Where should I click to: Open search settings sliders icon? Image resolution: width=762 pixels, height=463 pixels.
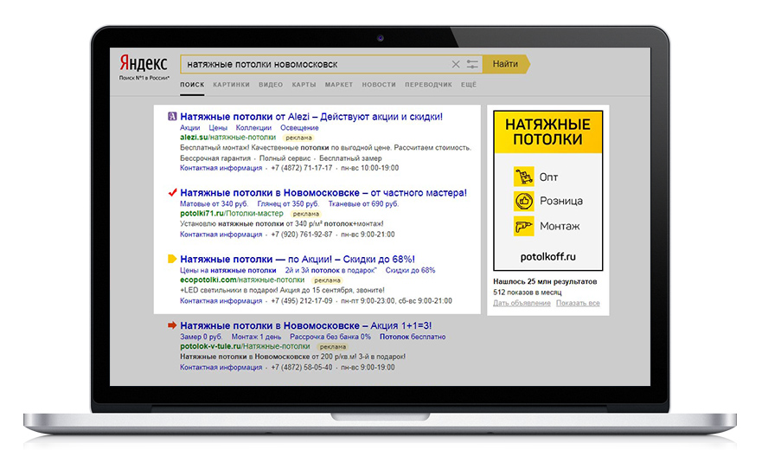472,64
